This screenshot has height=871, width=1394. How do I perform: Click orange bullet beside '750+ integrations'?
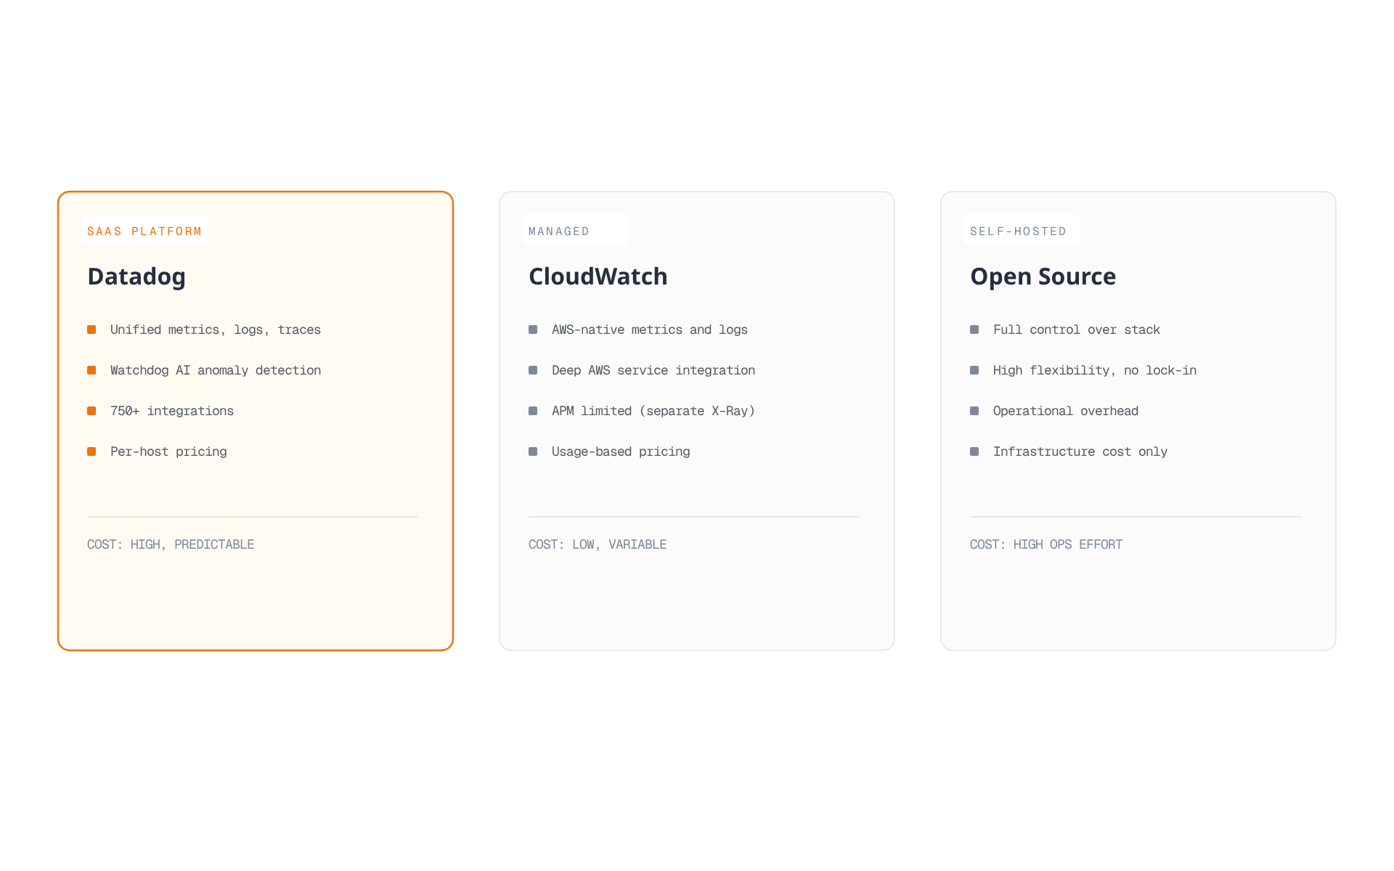[91, 411]
